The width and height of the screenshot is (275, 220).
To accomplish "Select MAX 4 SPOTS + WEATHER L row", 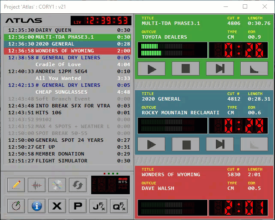I will [x=67, y=126].
